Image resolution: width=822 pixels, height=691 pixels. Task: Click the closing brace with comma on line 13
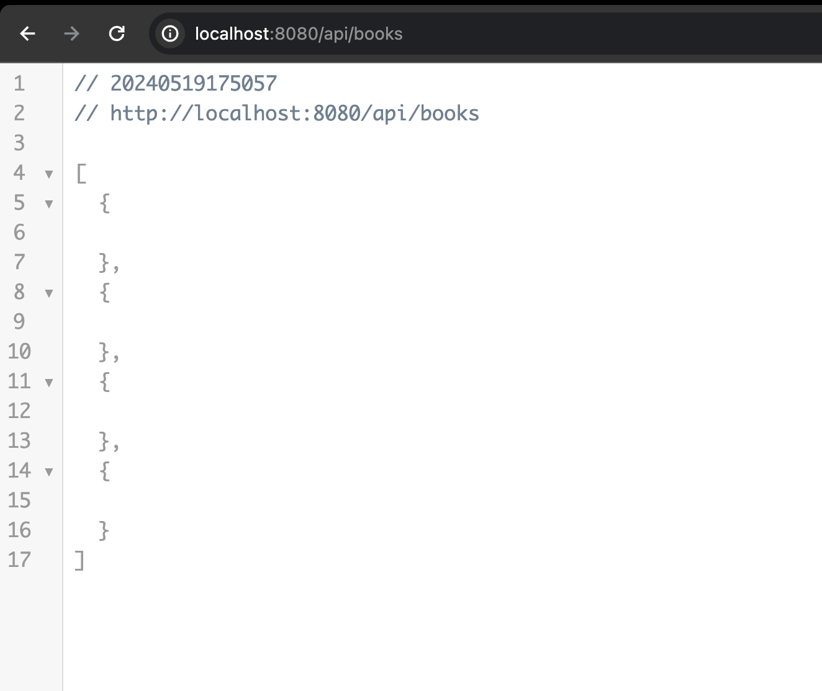(109, 442)
